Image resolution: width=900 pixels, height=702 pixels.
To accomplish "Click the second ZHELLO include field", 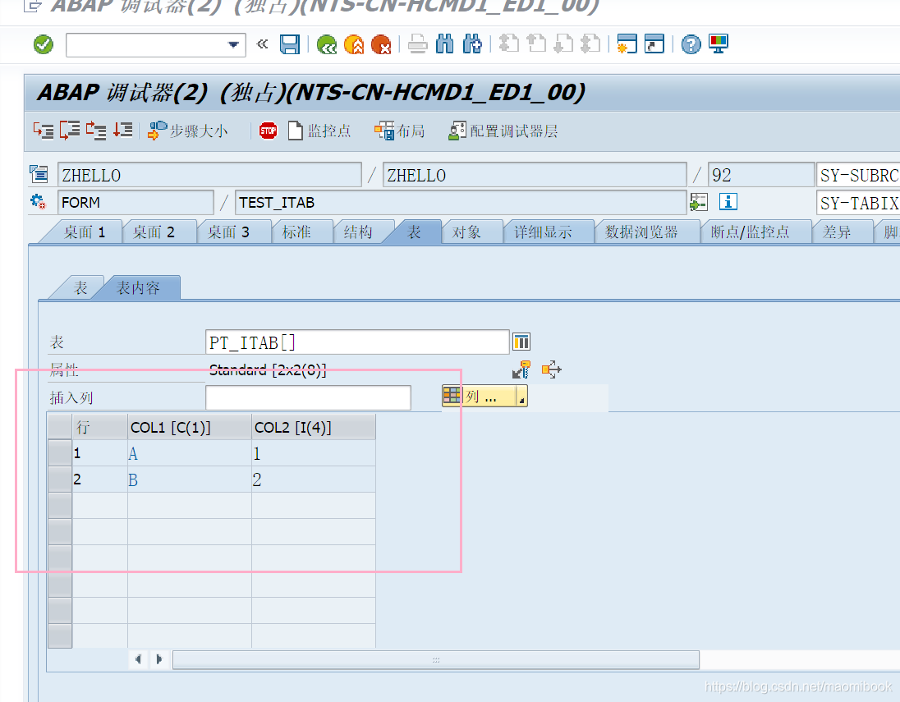I will [535, 175].
